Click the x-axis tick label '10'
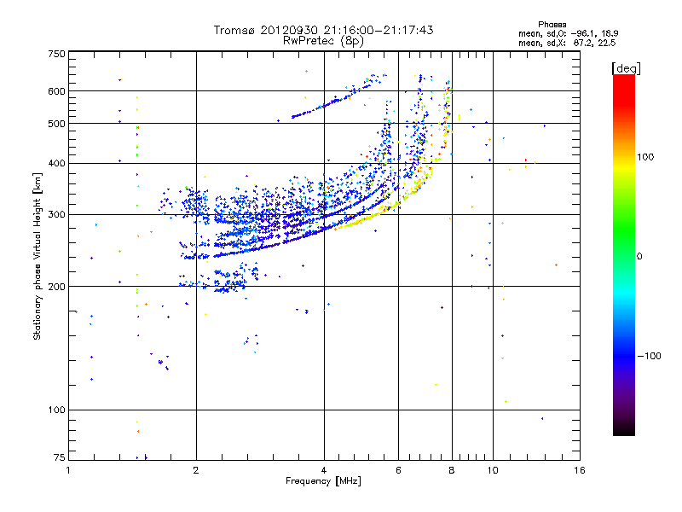The width and height of the screenshot is (682, 512). 493,470
